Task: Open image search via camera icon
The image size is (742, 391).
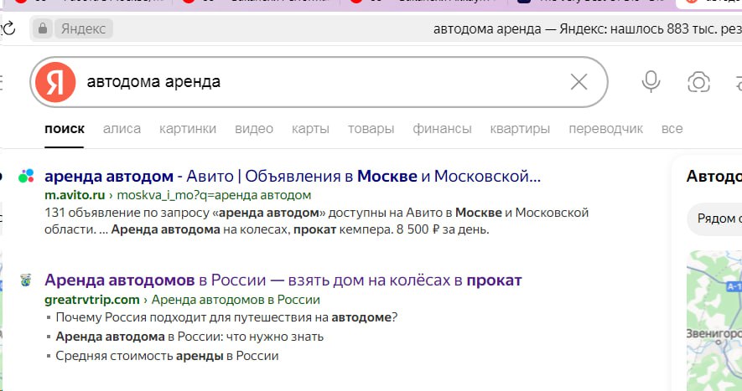Action: tap(698, 82)
